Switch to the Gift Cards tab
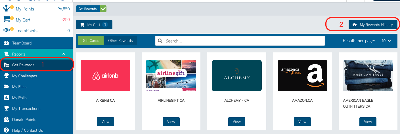400x134 pixels. (x=91, y=41)
